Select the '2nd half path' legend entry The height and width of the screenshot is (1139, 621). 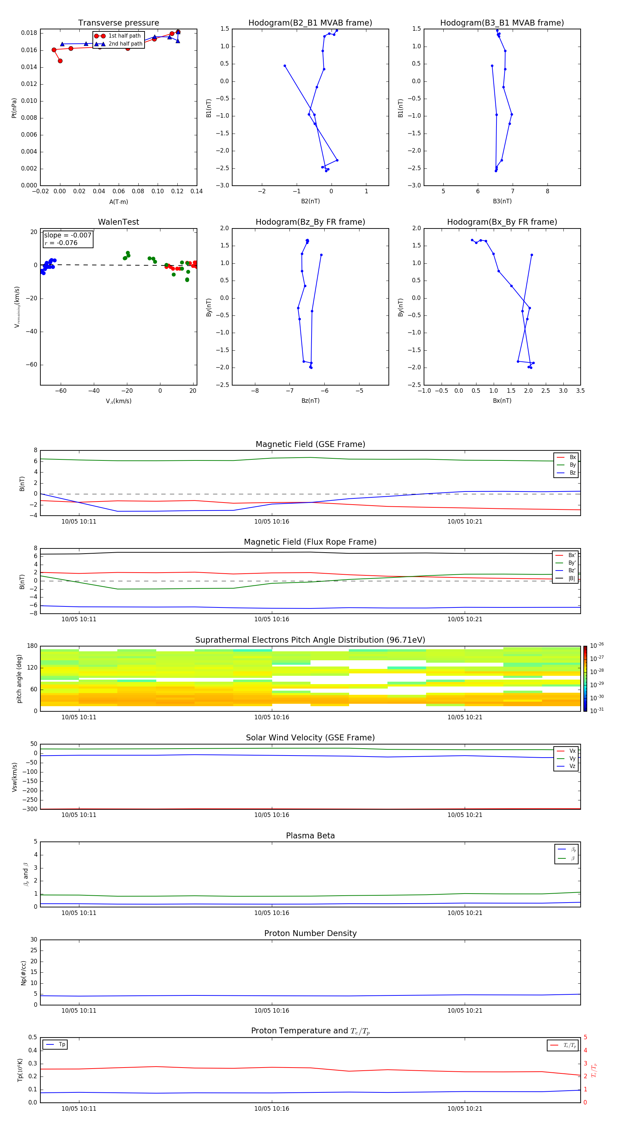pos(118,44)
